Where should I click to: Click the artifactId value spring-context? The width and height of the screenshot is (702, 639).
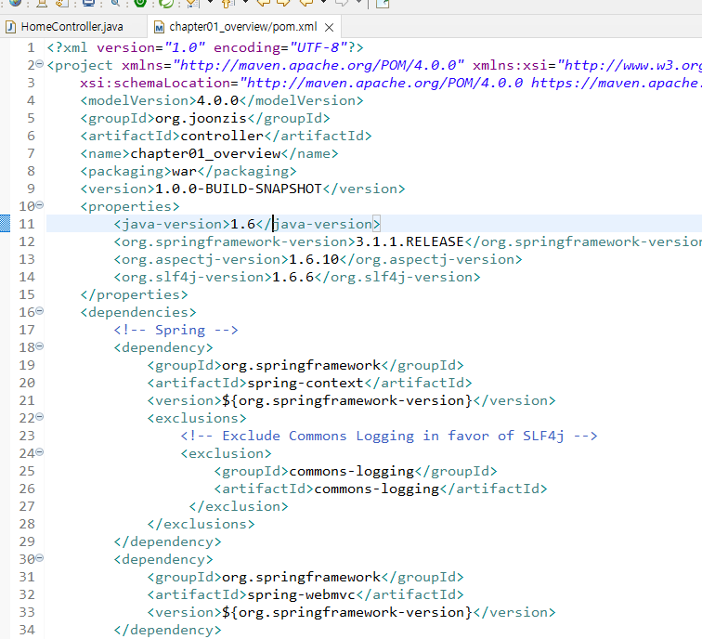tap(305, 383)
